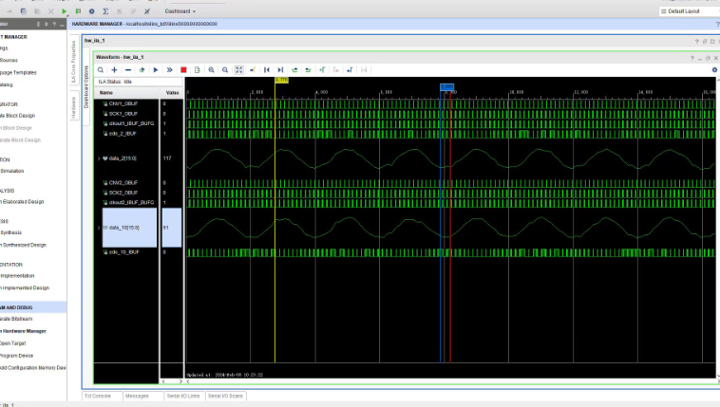720x407 pixels.
Task: Click the green Program Device icon in main toolbar
Action: click(x=78, y=11)
